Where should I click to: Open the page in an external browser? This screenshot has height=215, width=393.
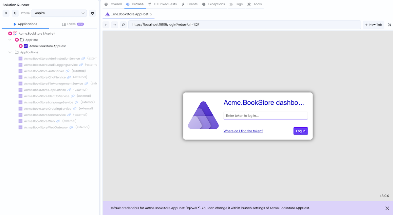[x=389, y=25]
